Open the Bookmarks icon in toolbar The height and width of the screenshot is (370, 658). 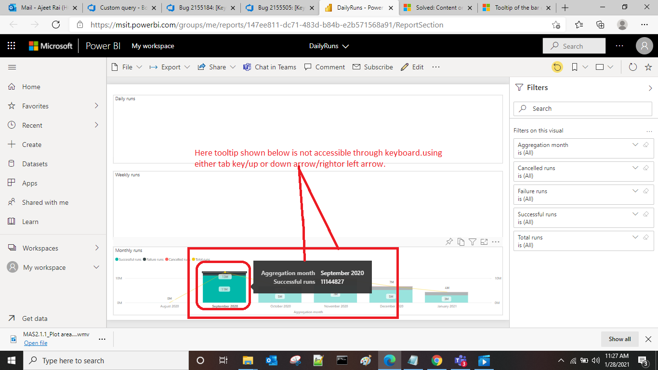click(575, 67)
